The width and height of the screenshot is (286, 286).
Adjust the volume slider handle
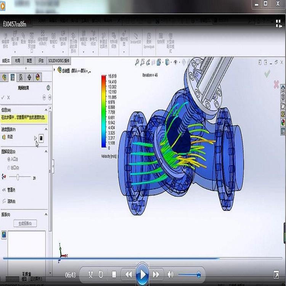coord(198,274)
